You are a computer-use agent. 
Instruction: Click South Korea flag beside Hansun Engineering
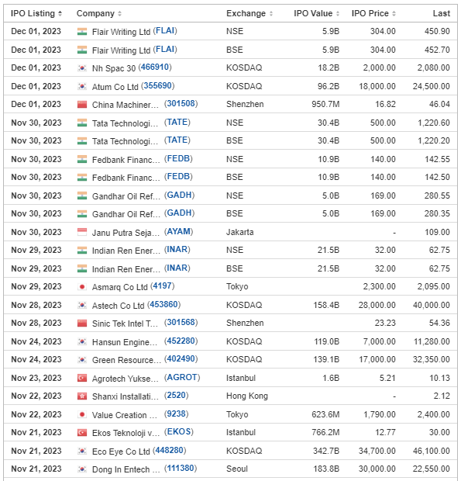tap(82, 341)
